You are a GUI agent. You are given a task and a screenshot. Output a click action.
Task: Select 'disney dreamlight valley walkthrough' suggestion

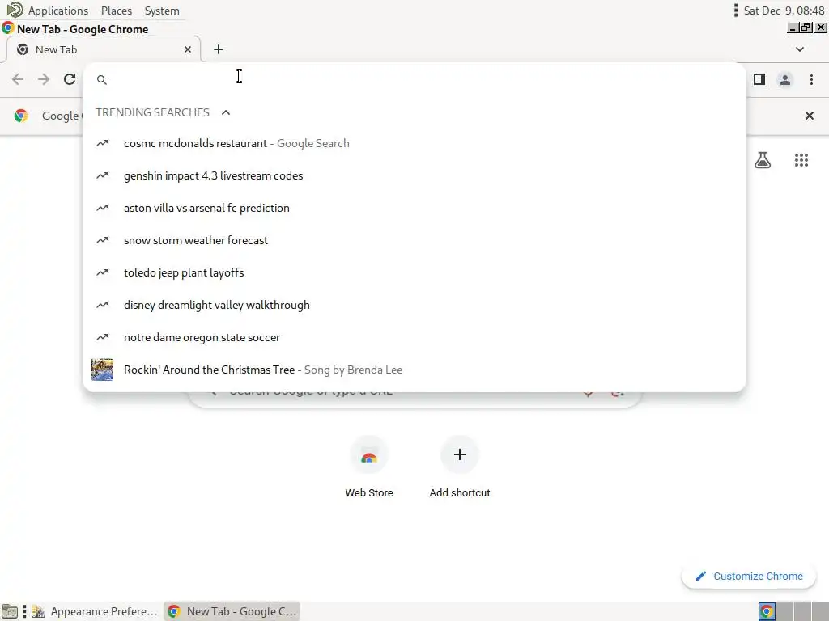coord(414,305)
